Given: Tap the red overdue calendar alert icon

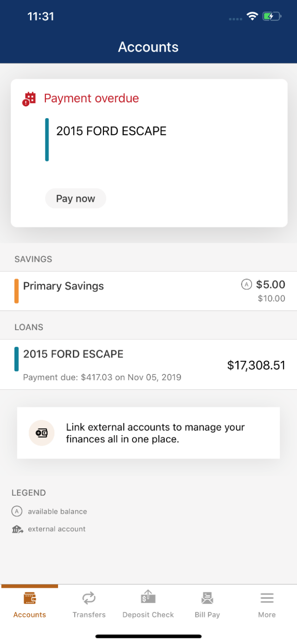Looking at the screenshot, I should pos(29,98).
